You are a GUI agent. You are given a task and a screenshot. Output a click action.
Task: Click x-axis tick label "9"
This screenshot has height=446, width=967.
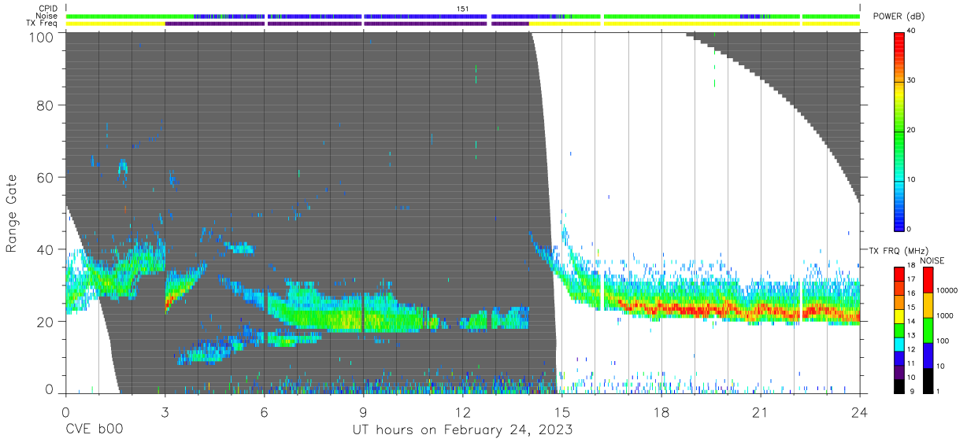[363, 411]
